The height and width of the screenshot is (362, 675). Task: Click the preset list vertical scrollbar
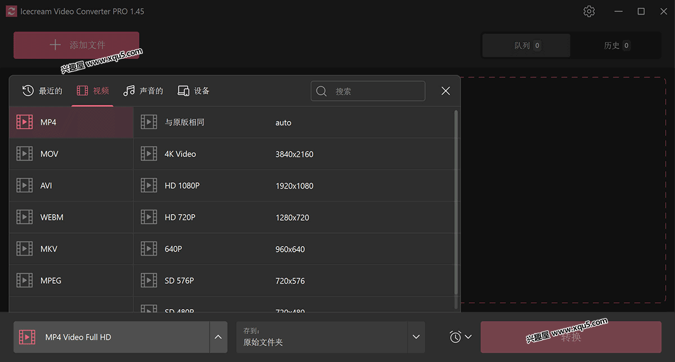[x=456, y=202]
